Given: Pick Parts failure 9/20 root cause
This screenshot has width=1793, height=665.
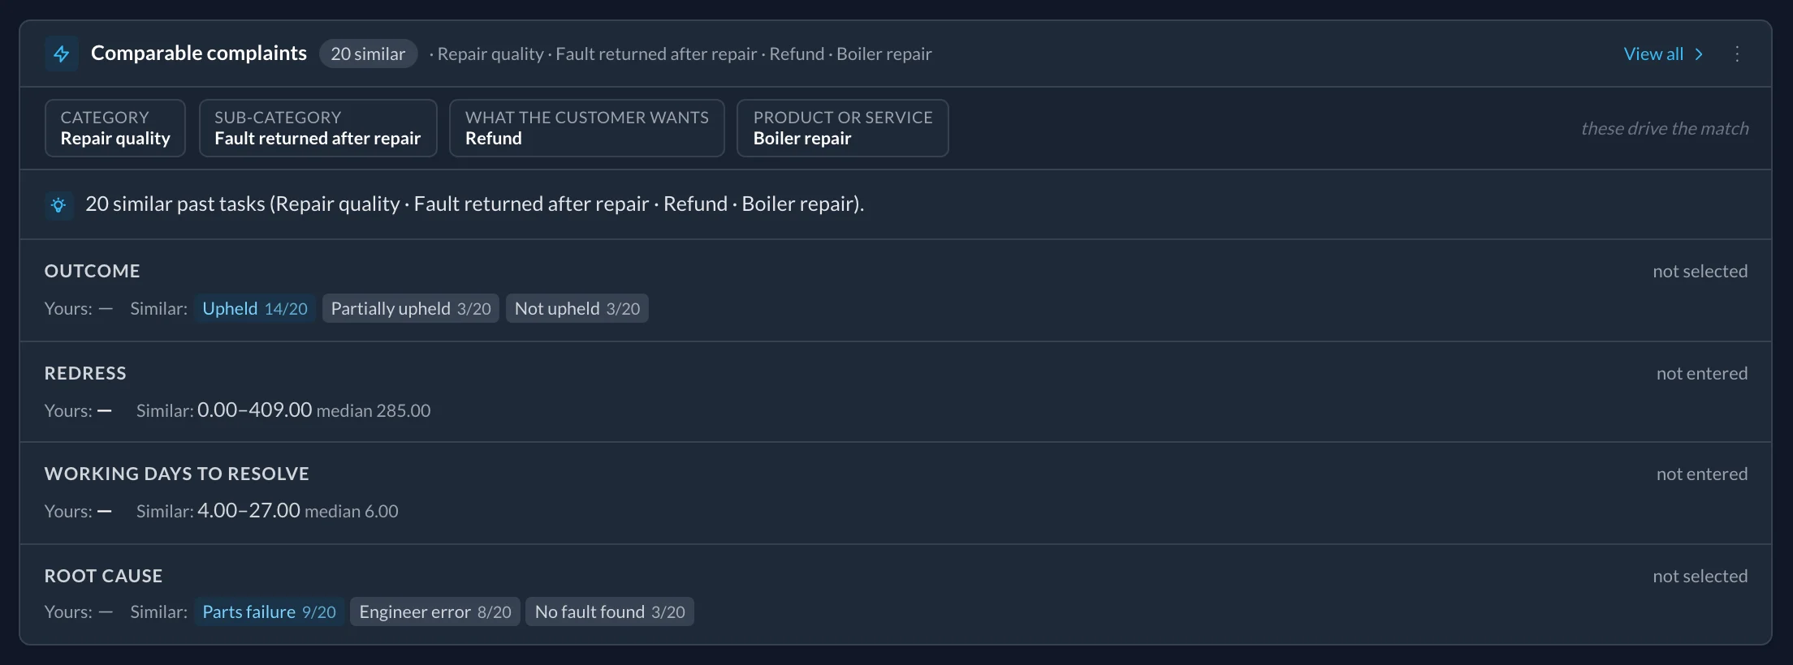Looking at the screenshot, I should [269, 611].
